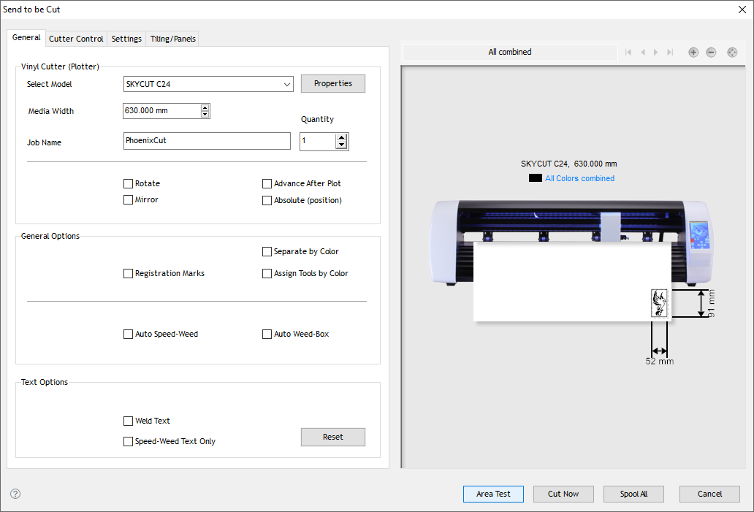Zoom in on the cutter preview

pyautogui.click(x=693, y=53)
